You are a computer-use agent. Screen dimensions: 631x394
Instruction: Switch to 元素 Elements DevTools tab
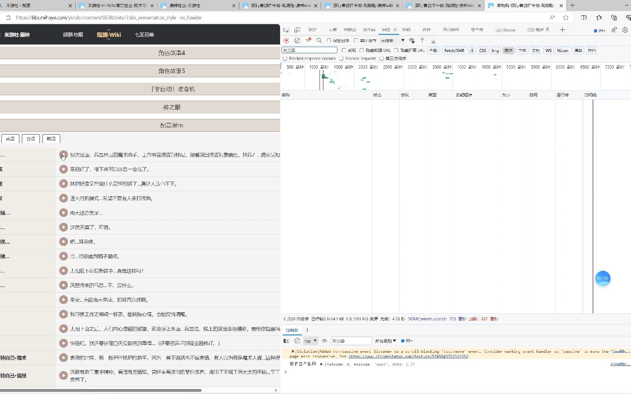(x=333, y=30)
